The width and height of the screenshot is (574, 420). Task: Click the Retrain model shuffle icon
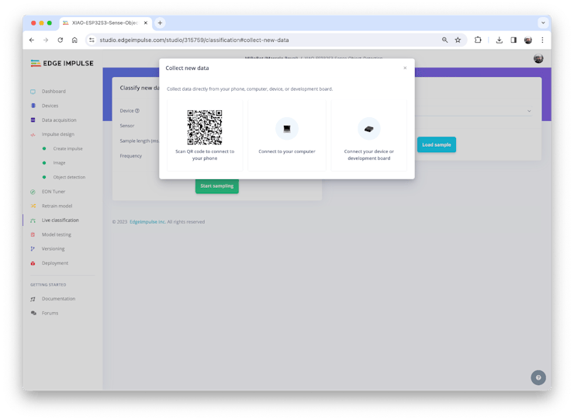tap(33, 206)
